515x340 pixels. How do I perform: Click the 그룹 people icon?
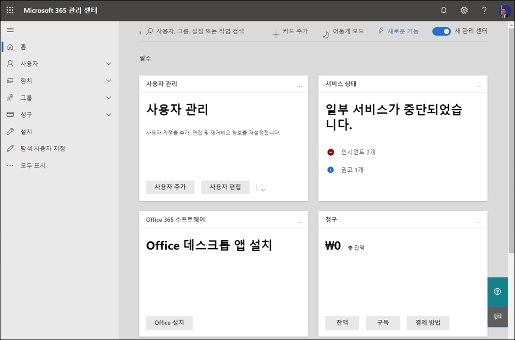coord(10,98)
